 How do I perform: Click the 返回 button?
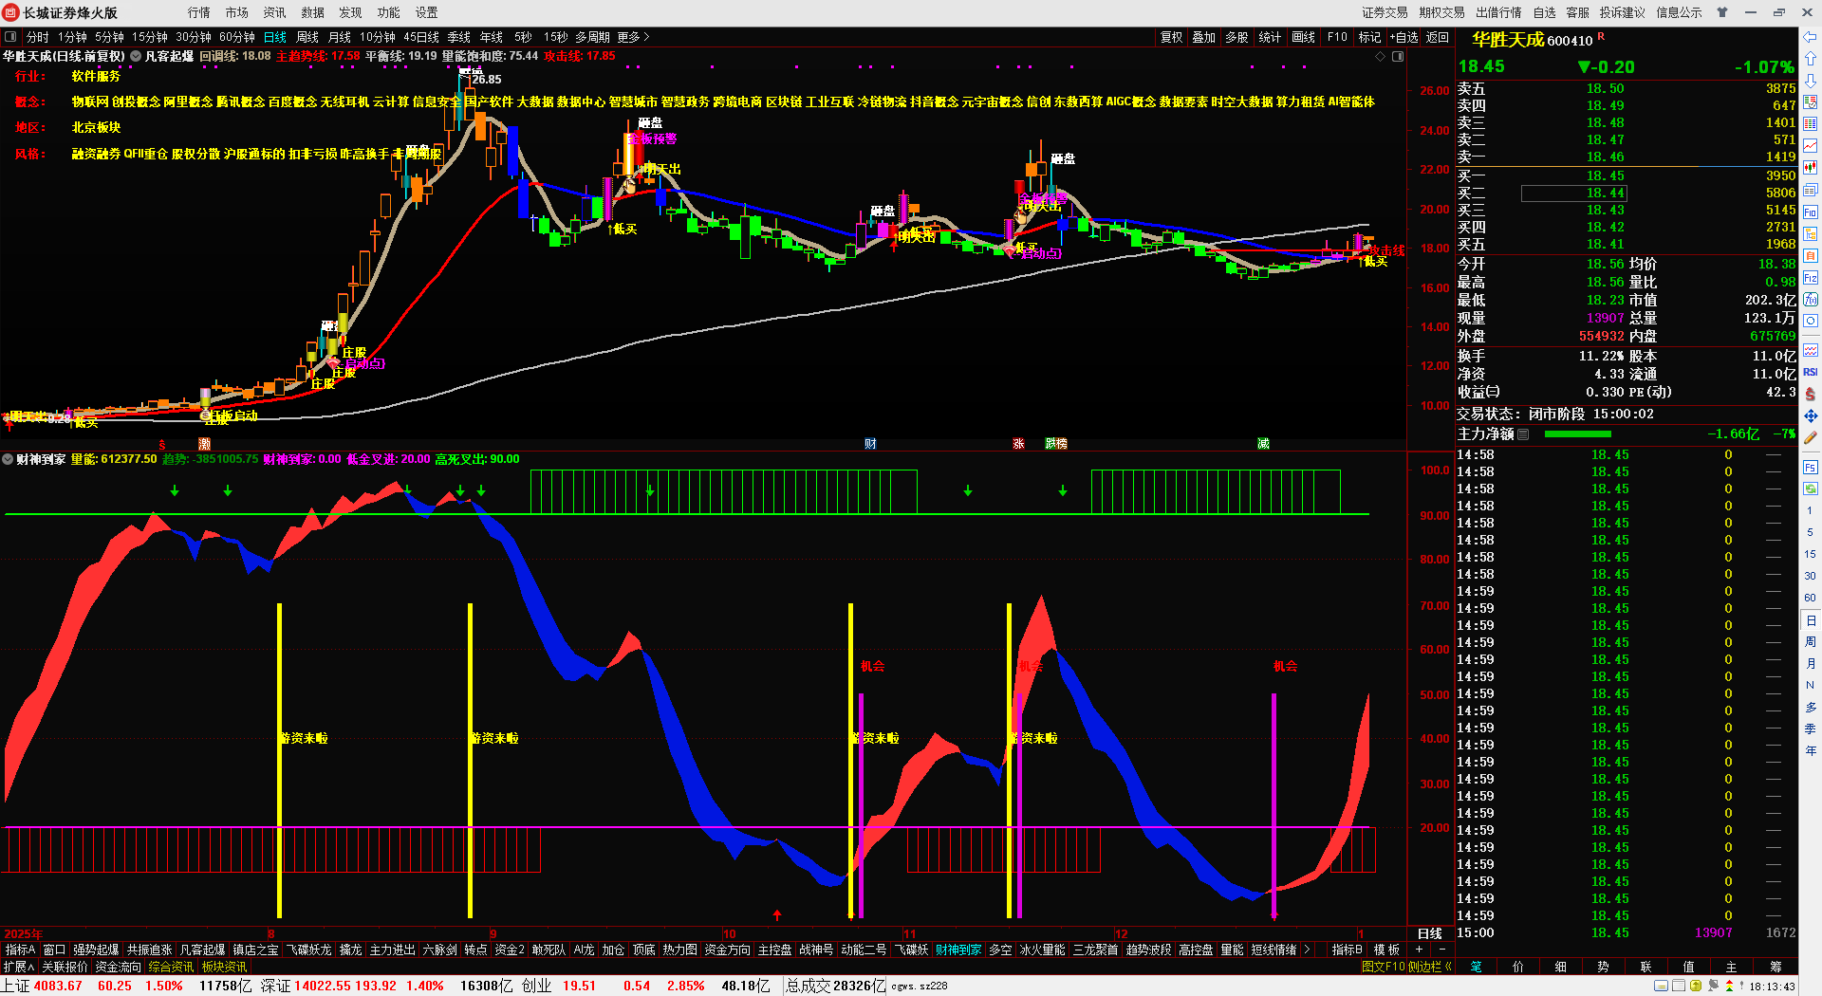1438,37
